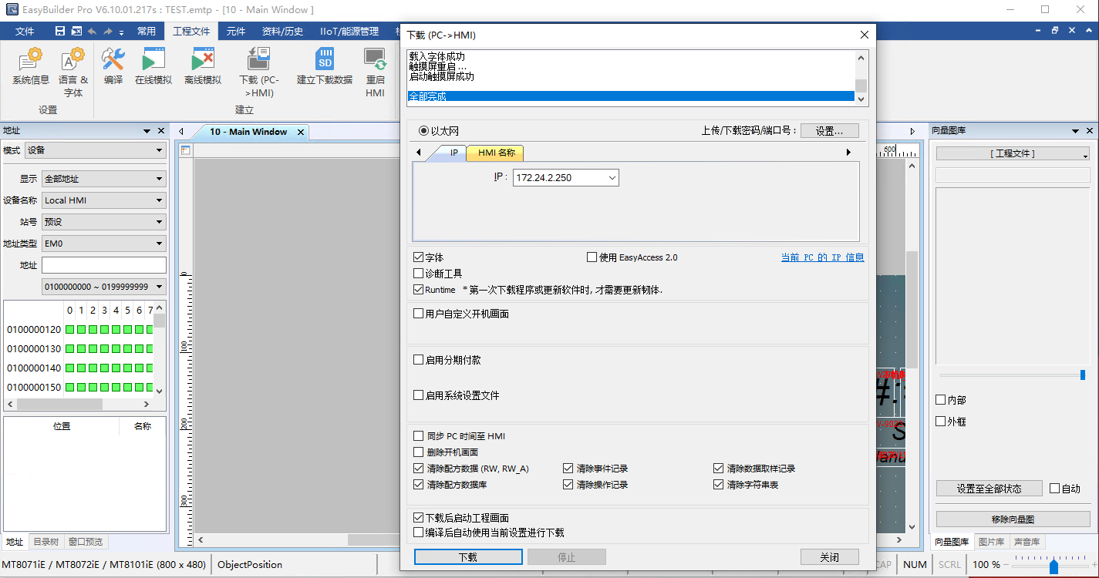This screenshot has height=578, width=1099.
Task: Select 以太网 radio button
Action: (x=423, y=131)
